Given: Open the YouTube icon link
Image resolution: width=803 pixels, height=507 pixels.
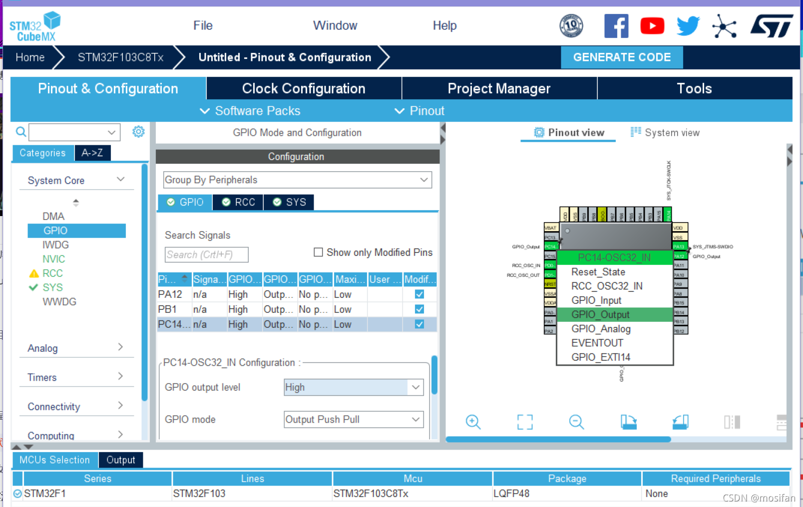Looking at the screenshot, I should click(x=652, y=26).
